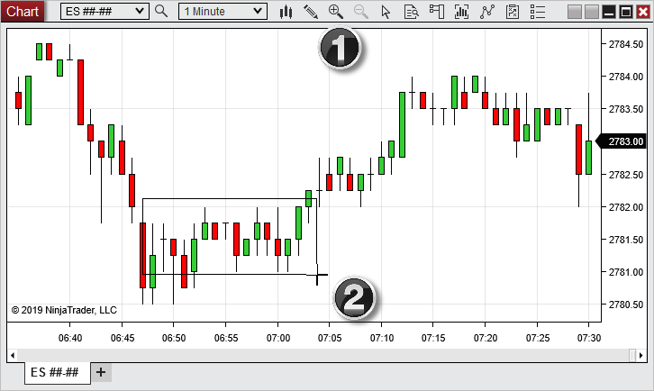Open the 1 Minute interval dropdown

click(223, 12)
